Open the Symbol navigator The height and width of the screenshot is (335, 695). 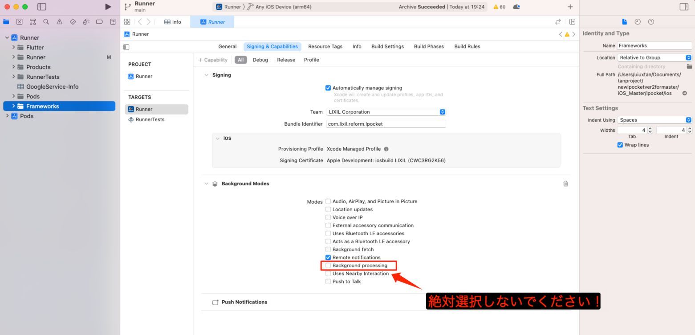point(33,21)
